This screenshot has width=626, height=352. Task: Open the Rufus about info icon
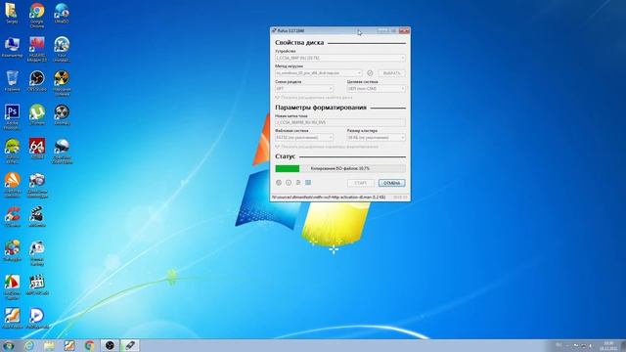(x=289, y=183)
